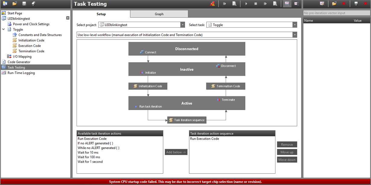The width and height of the screenshot is (371, 185).
Task: Click the Termination Code diagram button
Action: click(x=226, y=86)
